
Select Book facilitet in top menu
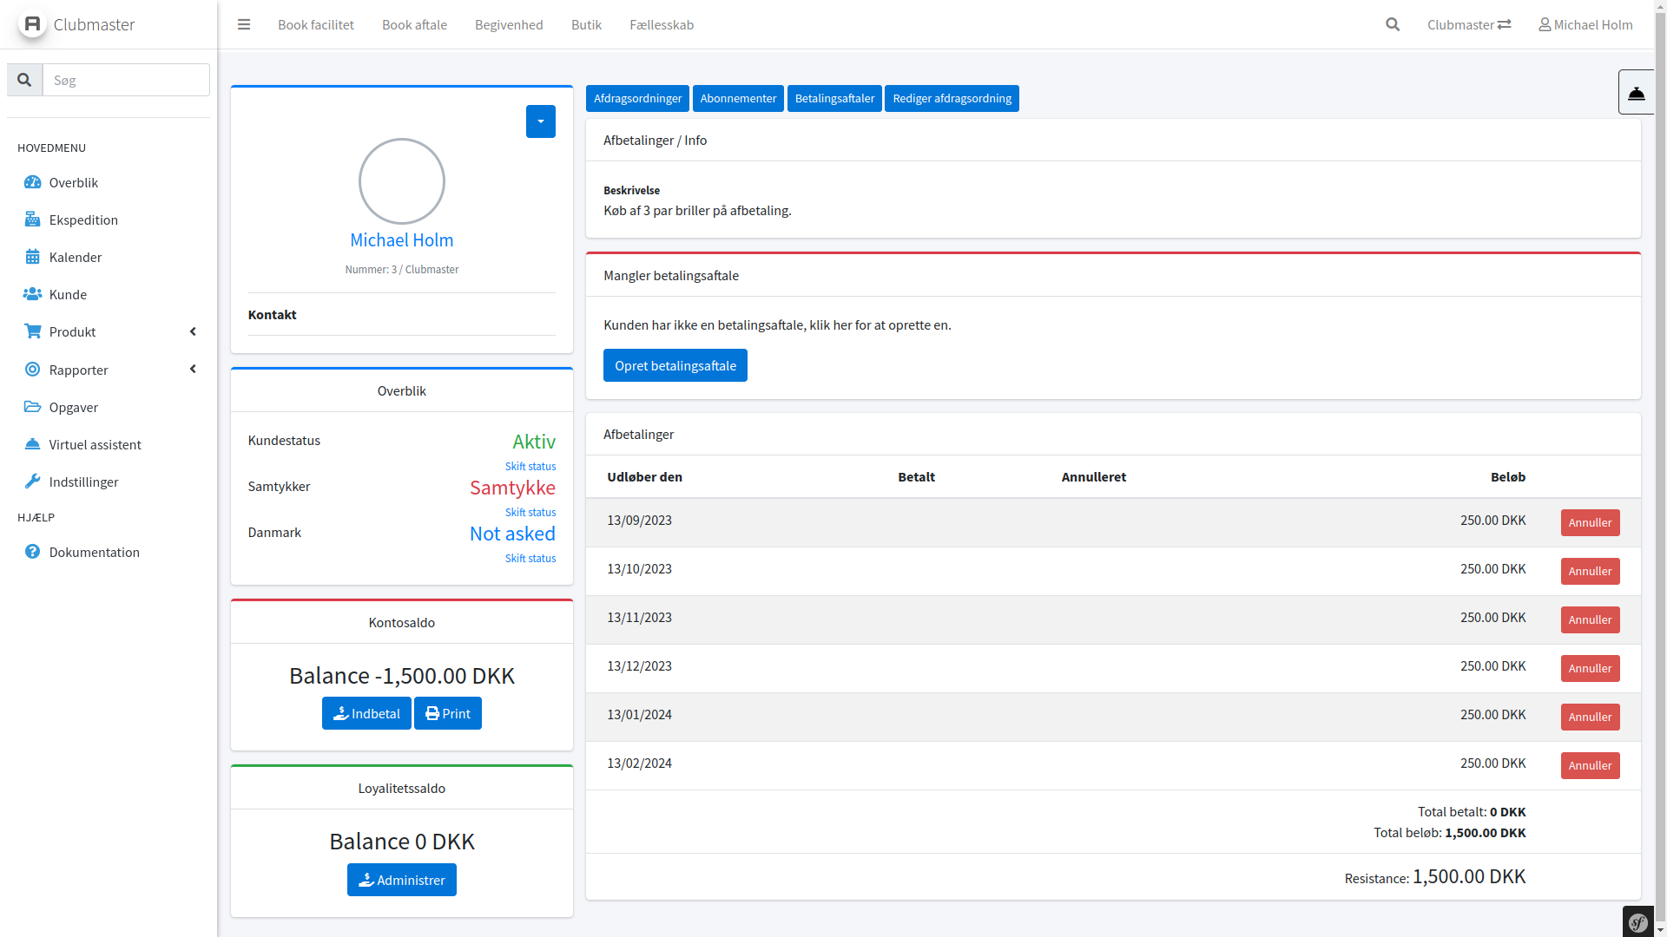(x=315, y=24)
